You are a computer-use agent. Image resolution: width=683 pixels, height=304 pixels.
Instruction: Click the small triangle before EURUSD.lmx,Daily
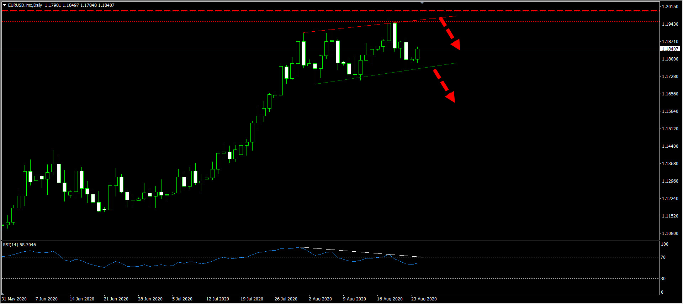5,5
